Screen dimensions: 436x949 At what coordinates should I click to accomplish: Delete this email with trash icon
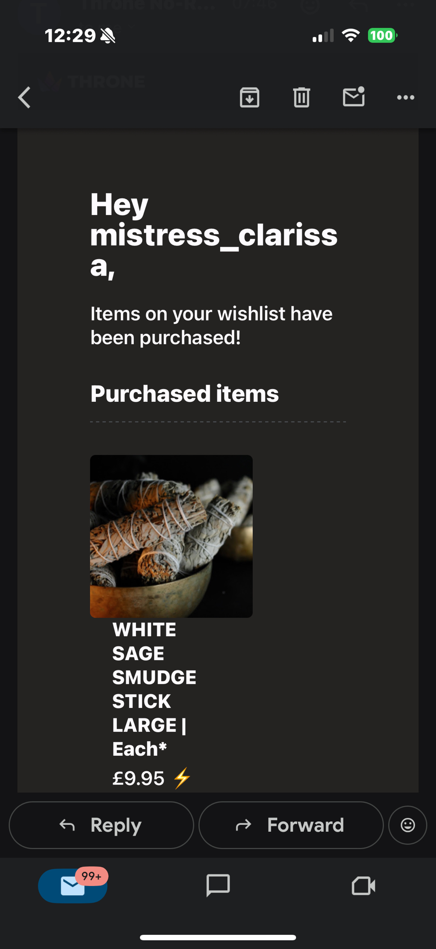tap(301, 98)
